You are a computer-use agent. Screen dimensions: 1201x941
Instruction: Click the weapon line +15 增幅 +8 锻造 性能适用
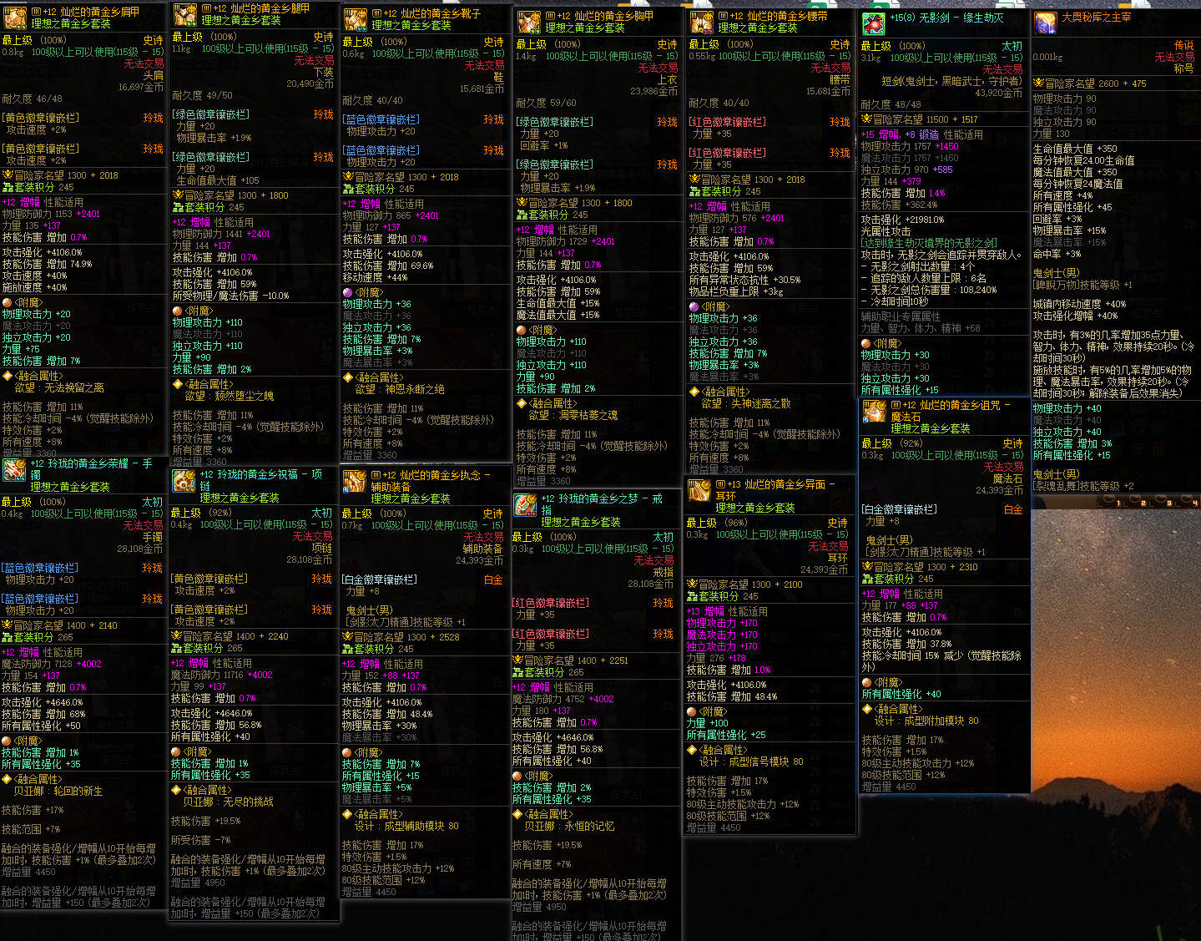[922, 134]
